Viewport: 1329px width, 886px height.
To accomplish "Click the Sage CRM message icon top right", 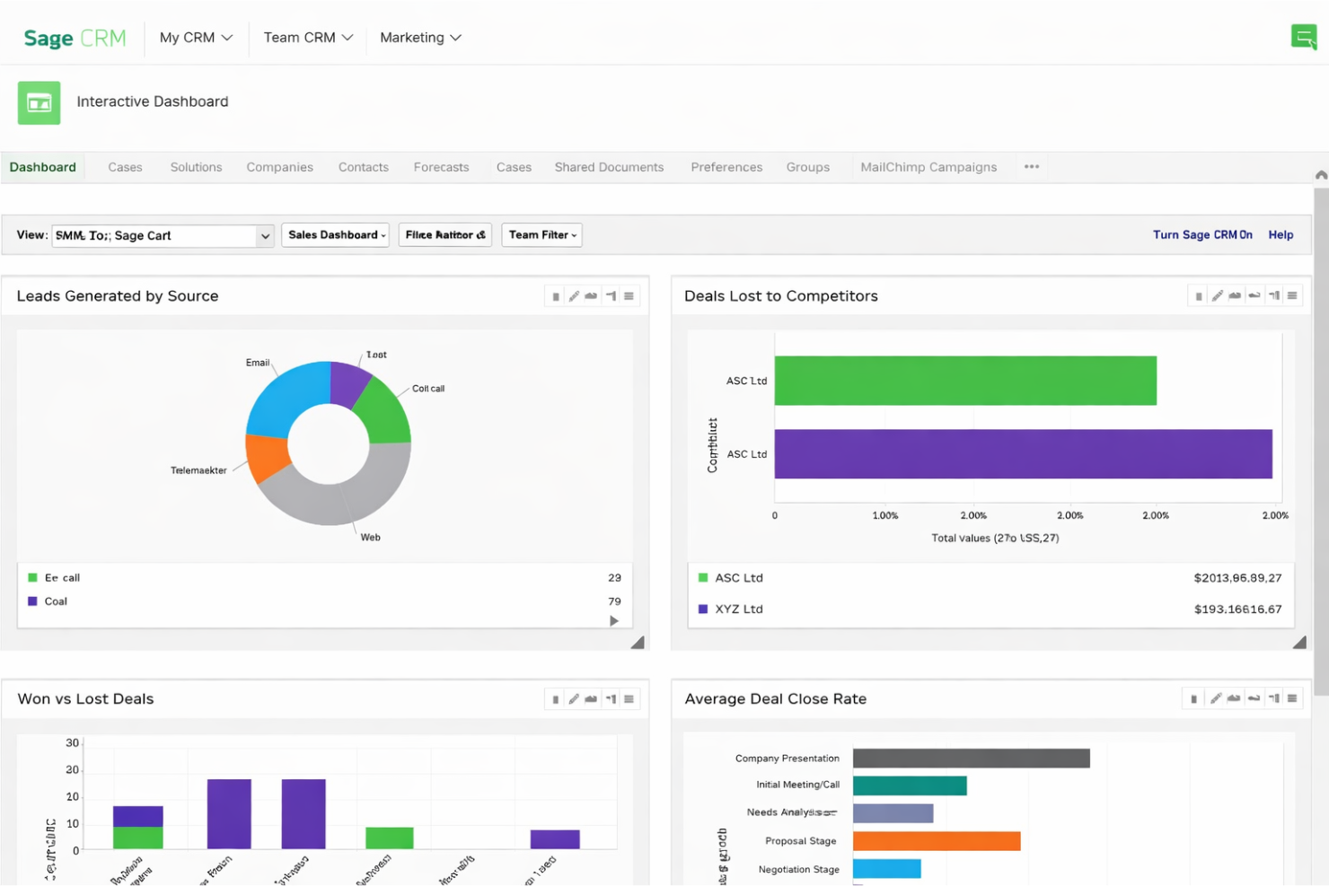I will point(1303,37).
